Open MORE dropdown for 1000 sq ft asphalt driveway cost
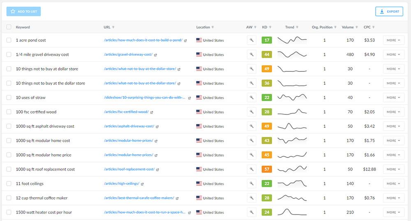Screen dimensions: 411x221 [x=393, y=126]
